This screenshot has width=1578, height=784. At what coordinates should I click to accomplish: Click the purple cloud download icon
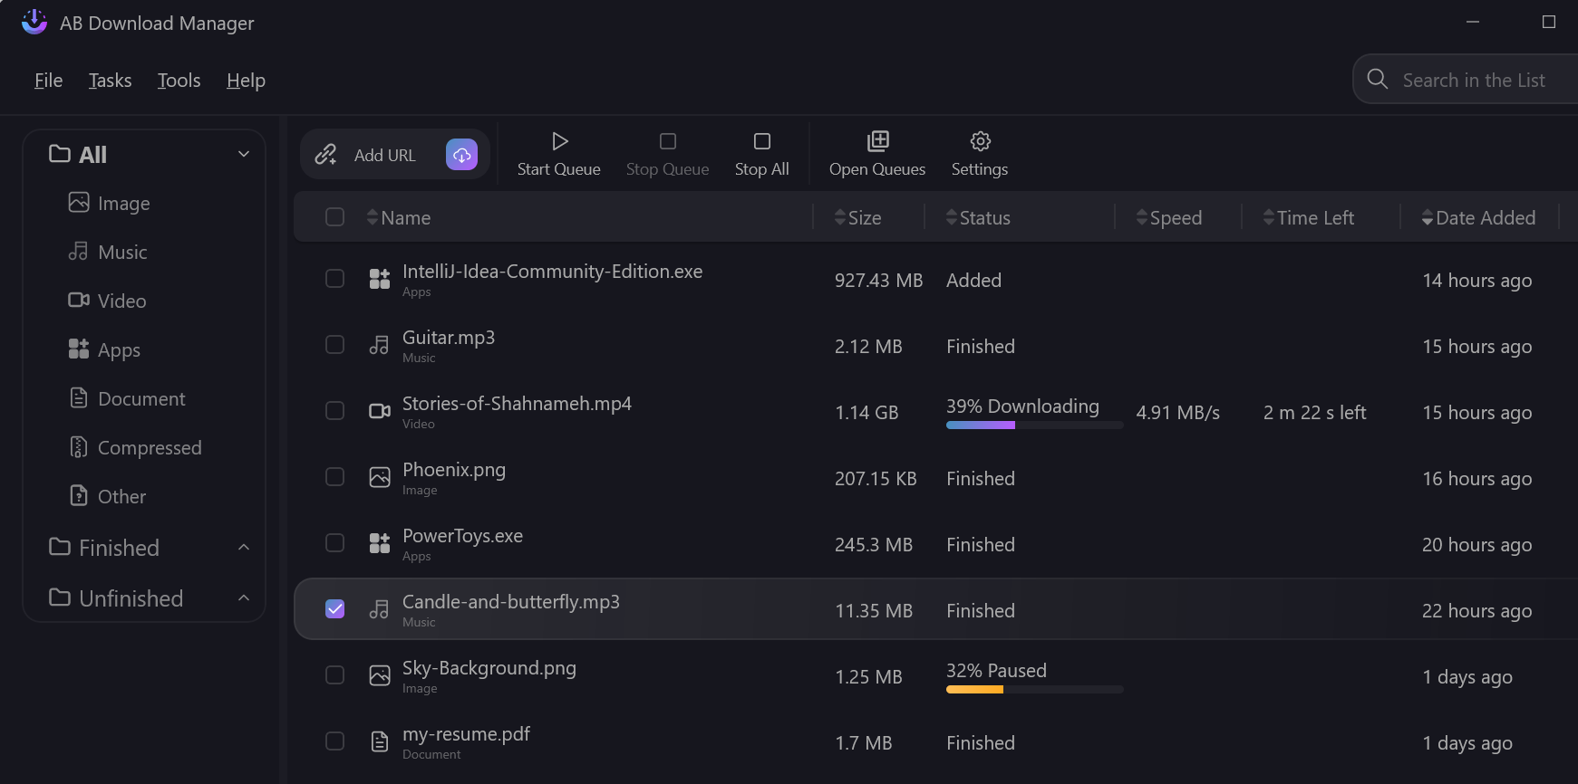(x=461, y=155)
